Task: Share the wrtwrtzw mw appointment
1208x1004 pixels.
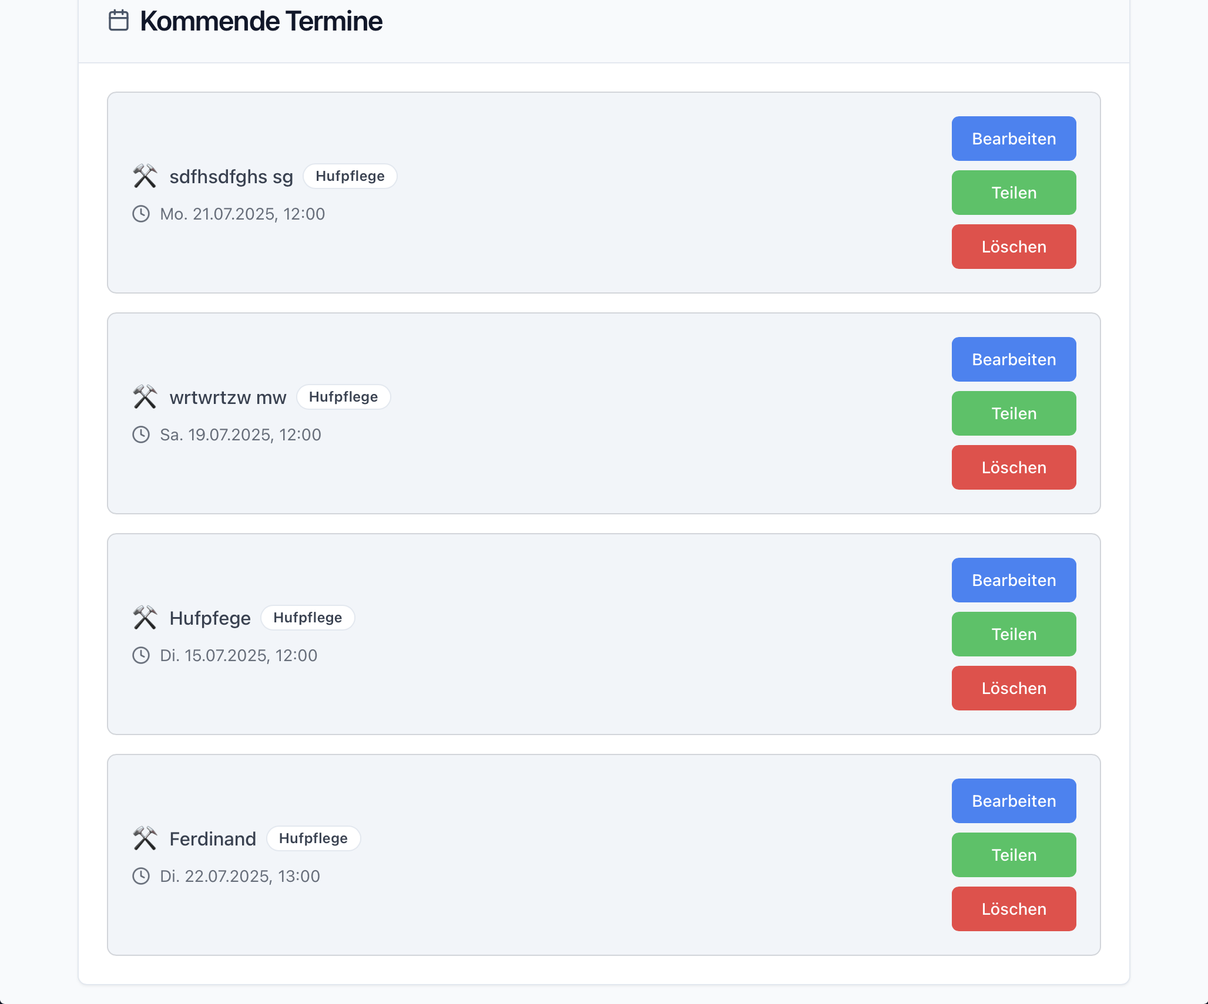Action: pos(1014,413)
